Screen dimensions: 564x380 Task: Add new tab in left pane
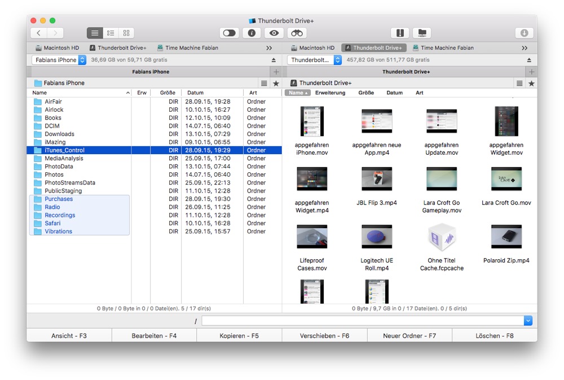click(276, 72)
